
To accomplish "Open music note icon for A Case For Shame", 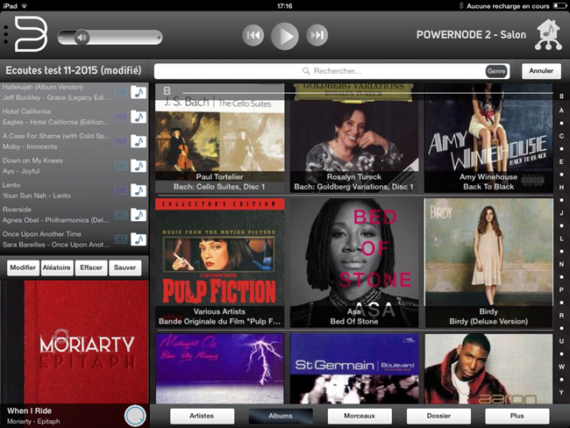I will coord(139,141).
